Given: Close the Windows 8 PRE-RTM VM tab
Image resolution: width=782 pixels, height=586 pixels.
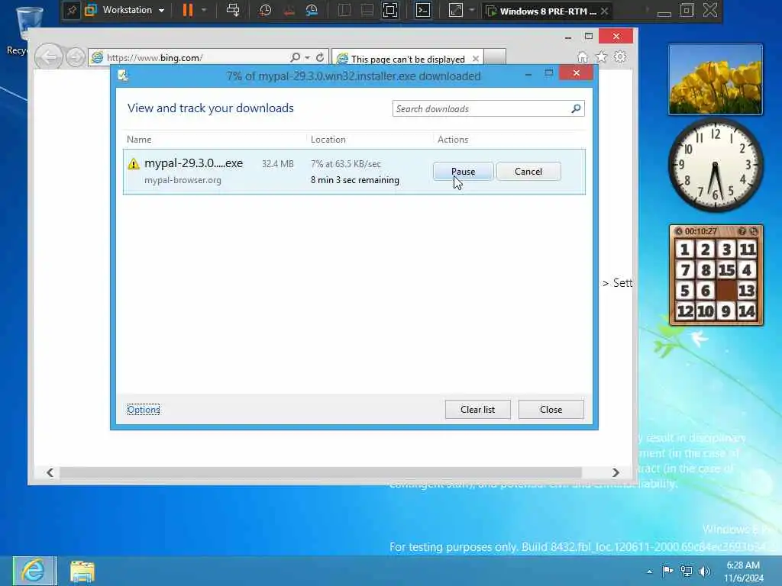Looking at the screenshot, I should coord(605,11).
